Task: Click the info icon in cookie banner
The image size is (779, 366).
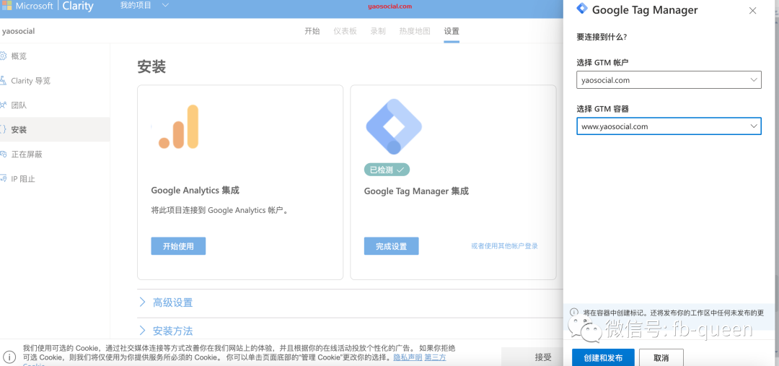Action: coord(9,356)
